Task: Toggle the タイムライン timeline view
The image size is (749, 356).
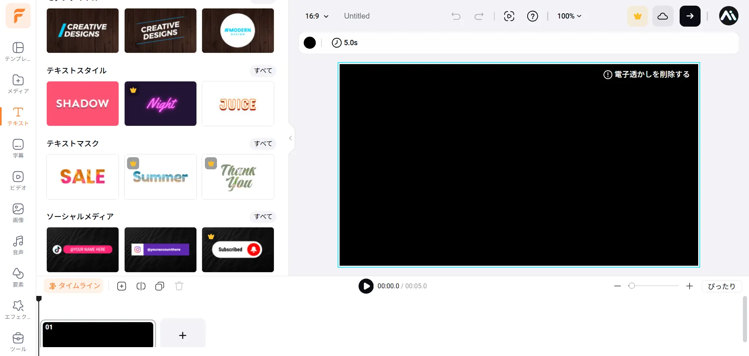Action: click(74, 286)
